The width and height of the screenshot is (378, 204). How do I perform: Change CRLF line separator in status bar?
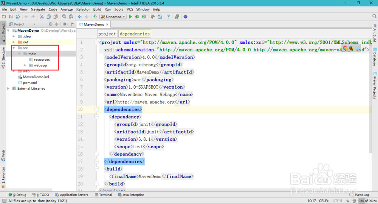(324, 201)
